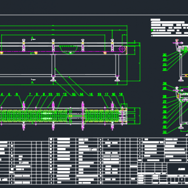The image size is (188, 188).
Task: Click callout number 27
Action: [x=164, y=102]
